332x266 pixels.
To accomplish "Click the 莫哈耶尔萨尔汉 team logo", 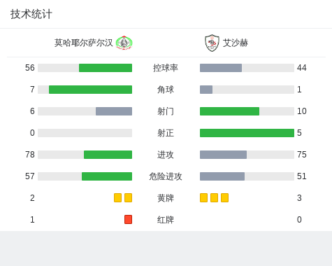I will 124,43.
